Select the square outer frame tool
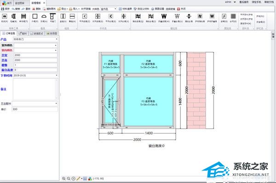Viewport: 276px width, 183px height. pyautogui.click(x=35, y=18)
